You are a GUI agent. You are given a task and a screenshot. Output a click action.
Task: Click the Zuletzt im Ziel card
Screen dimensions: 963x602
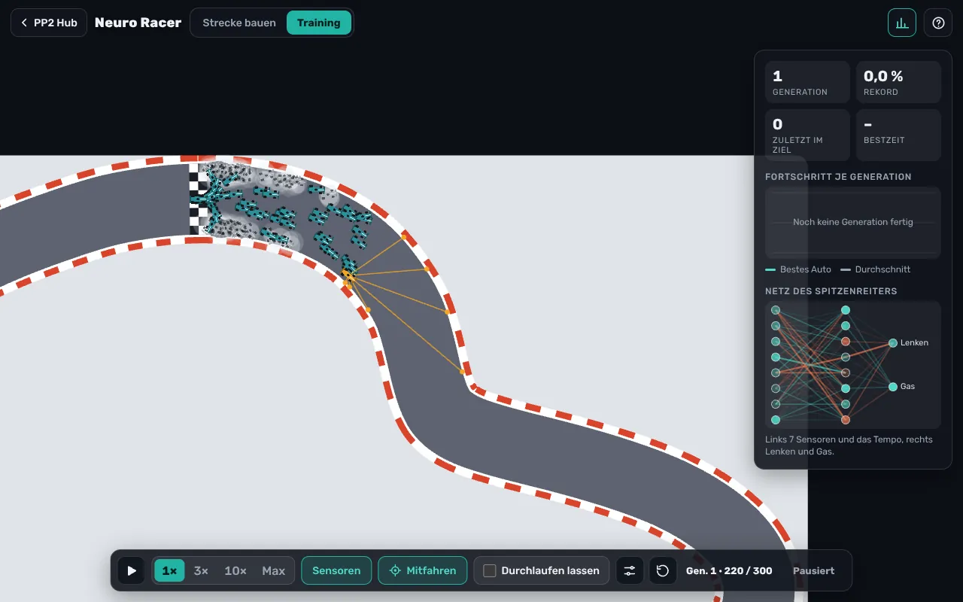click(x=807, y=135)
